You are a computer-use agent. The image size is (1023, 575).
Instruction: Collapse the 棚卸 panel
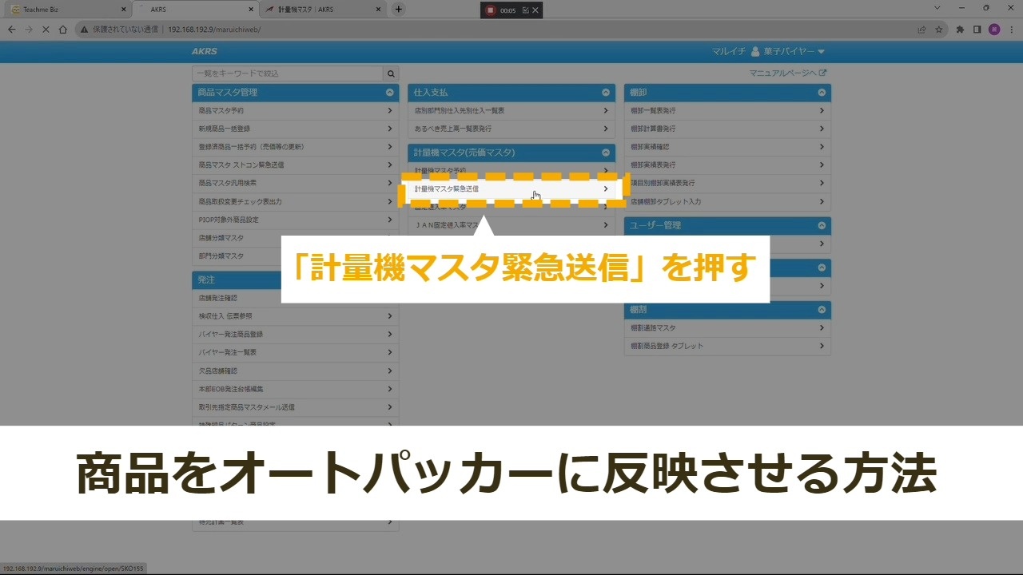(821, 93)
